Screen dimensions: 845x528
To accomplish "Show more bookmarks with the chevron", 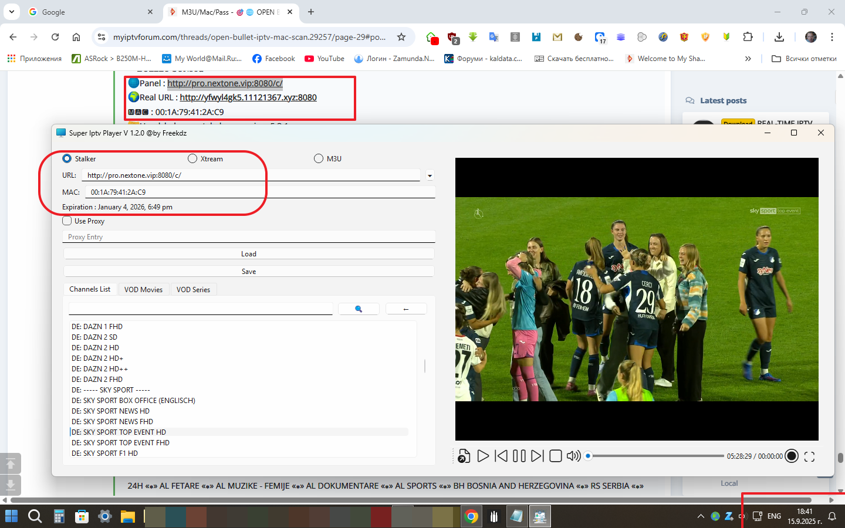I will [748, 59].
